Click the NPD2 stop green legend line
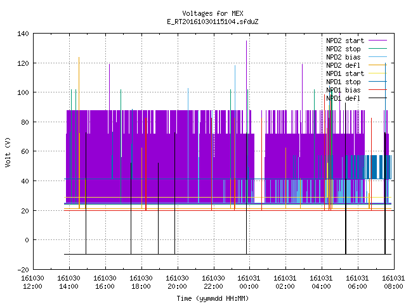Image resolution: width=406 pixels, height=304 pixels. 377,49
